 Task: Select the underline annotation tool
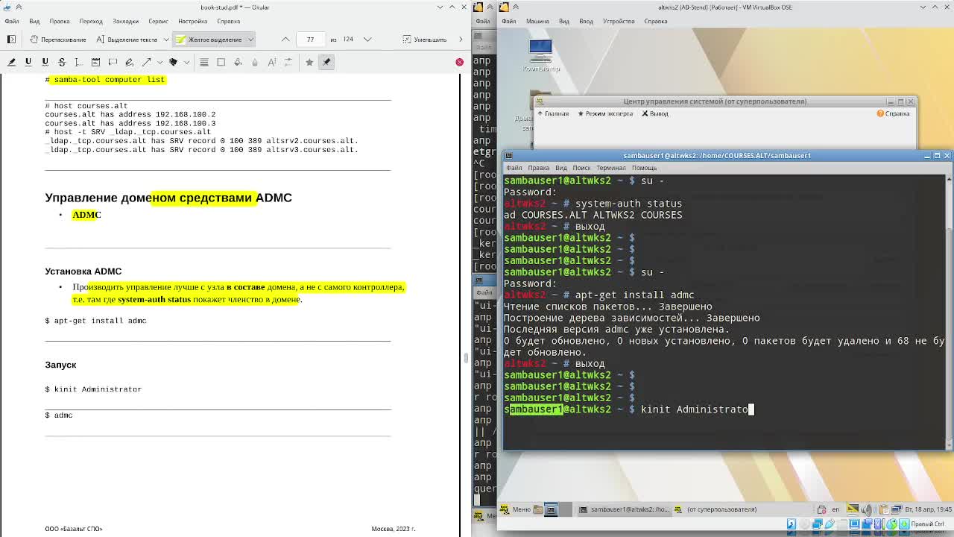click(x=28, y=62)
